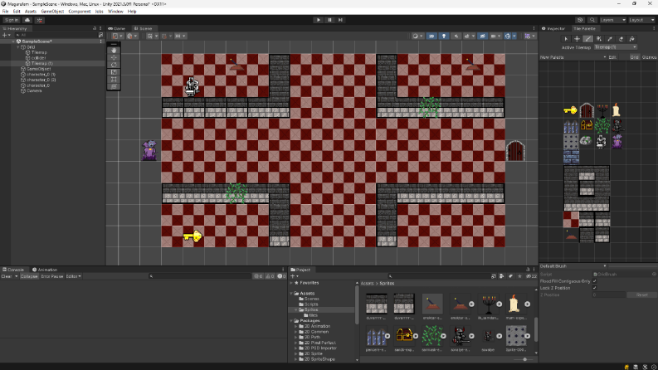Switch to the Game tab
658x370 pixels.
pyautogui.click(x=117, y=28)
